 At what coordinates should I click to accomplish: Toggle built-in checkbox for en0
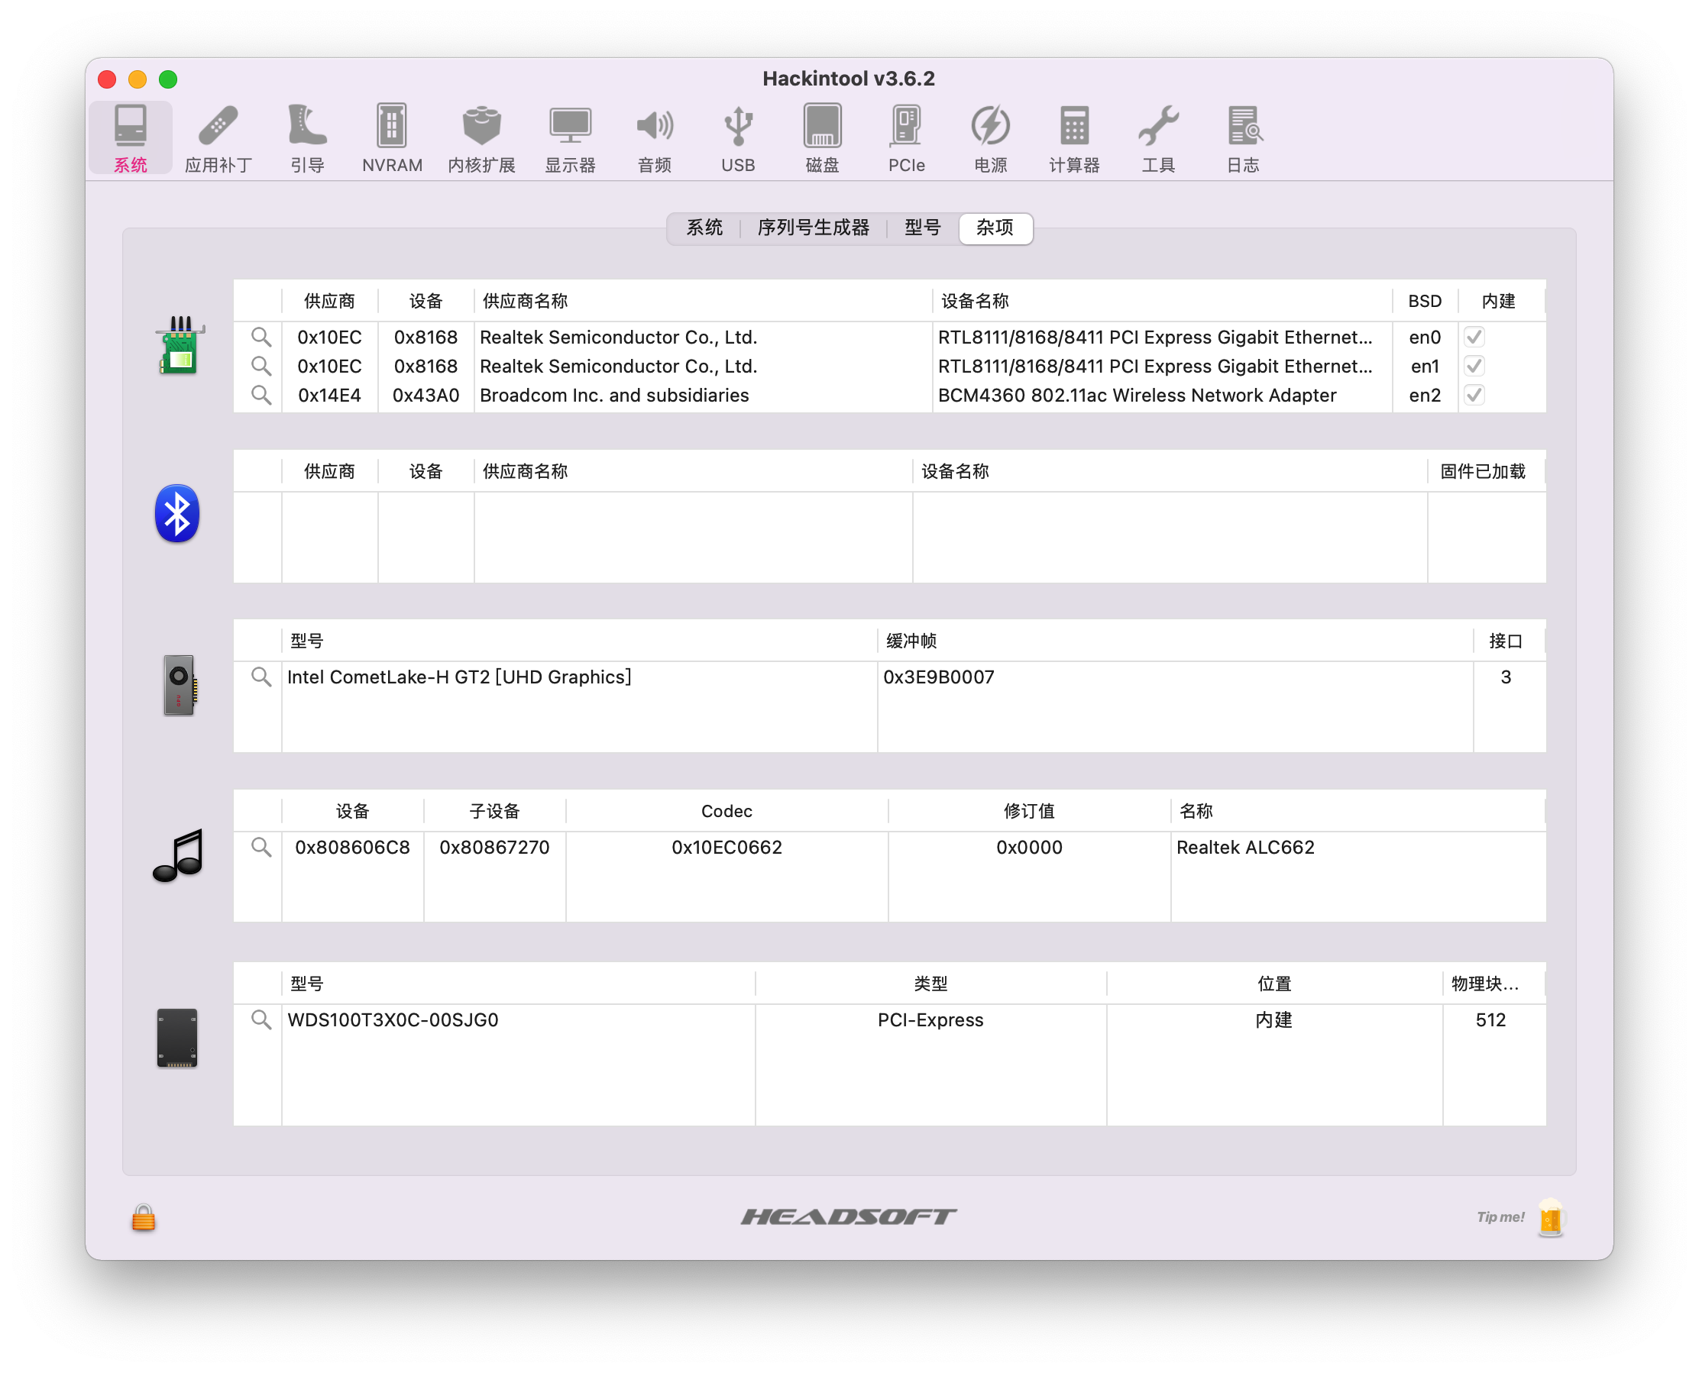click(1474, 337)
